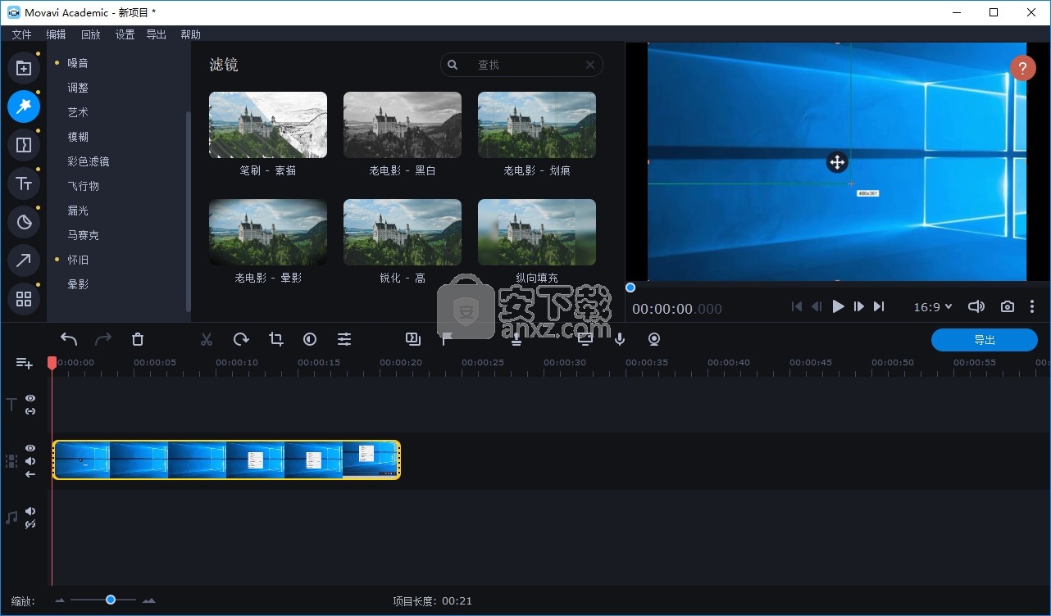Click the webcam capture icon
The image size is (1051, 616).
click(654, 339)
